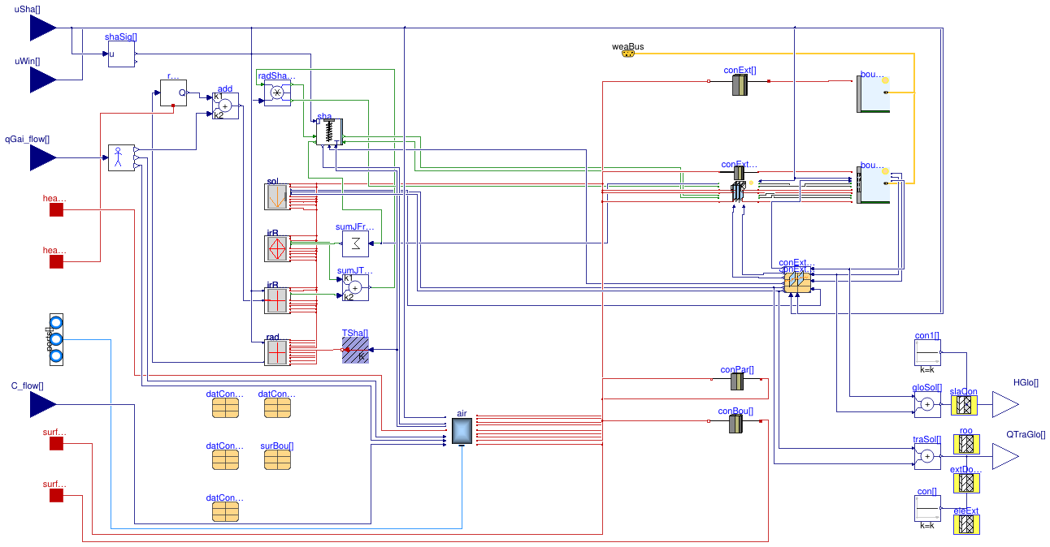1050x547 pixels.
Task: Select the sha shade block
Action: pos(329,131)
